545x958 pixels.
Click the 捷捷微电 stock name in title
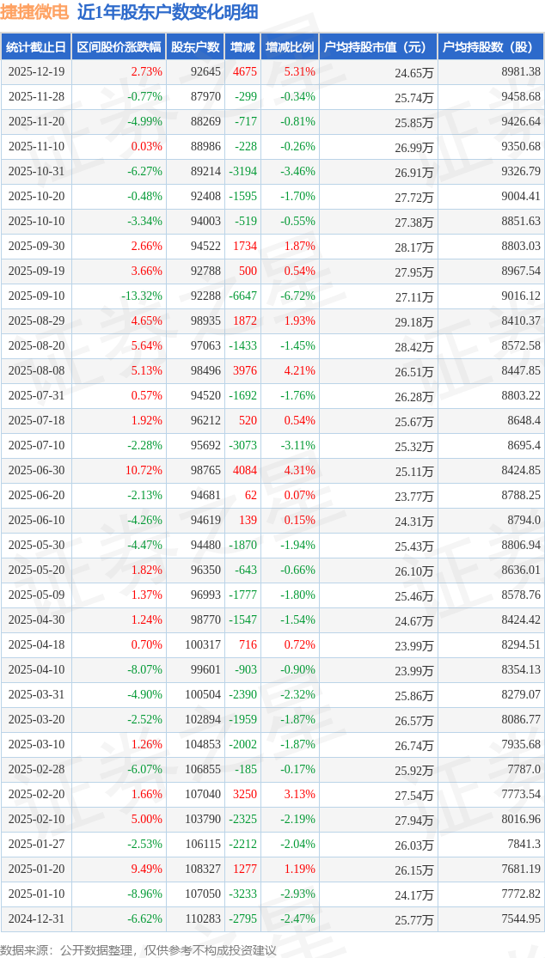point(34,12)
